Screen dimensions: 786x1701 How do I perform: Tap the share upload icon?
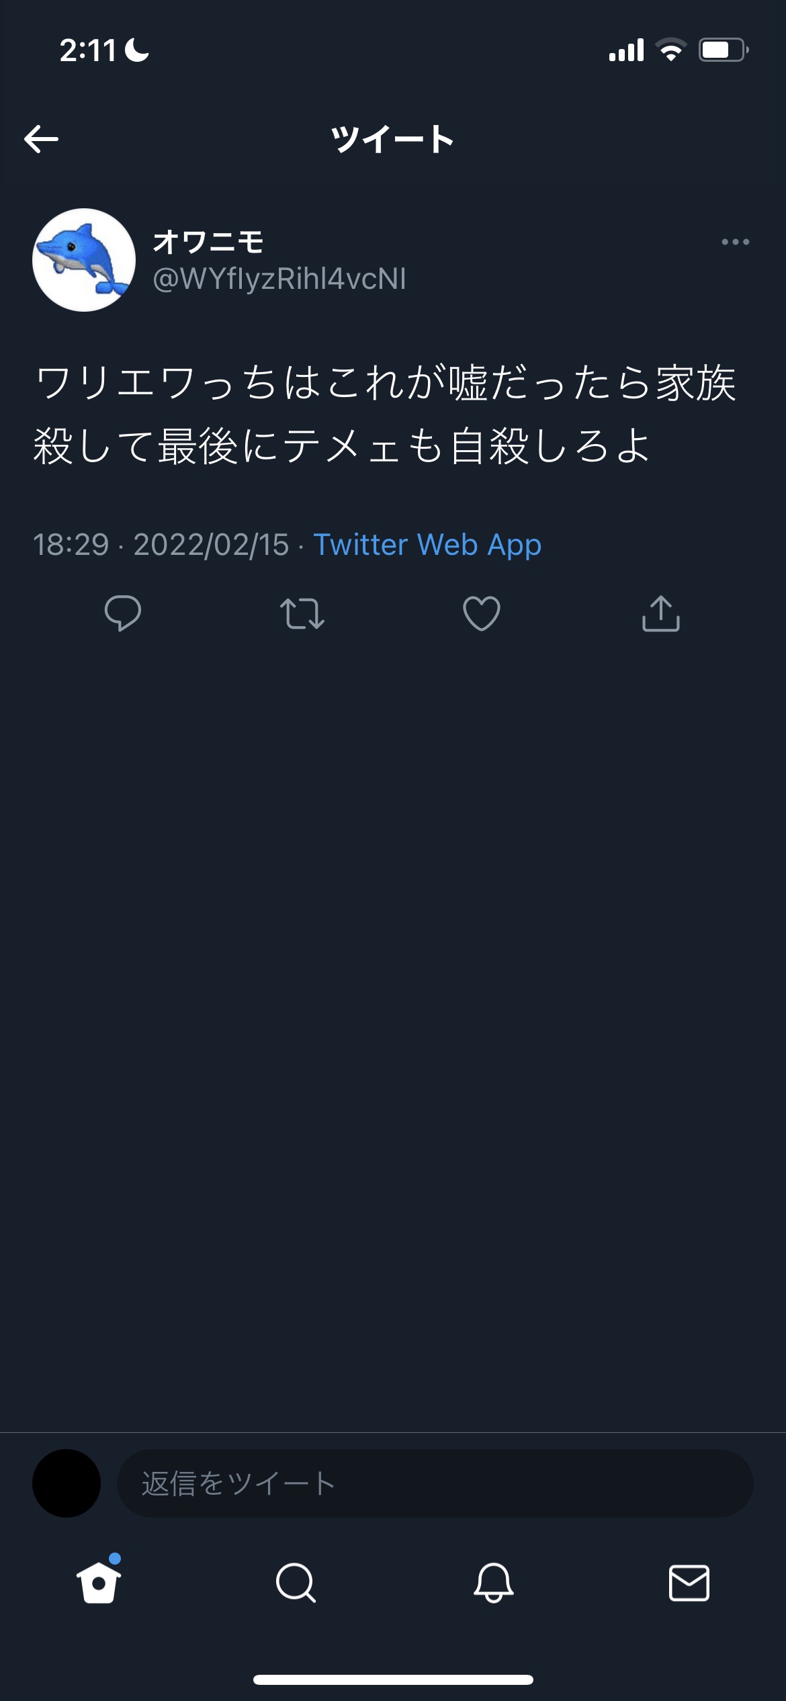pyautogui.click(x=661, y=613)
